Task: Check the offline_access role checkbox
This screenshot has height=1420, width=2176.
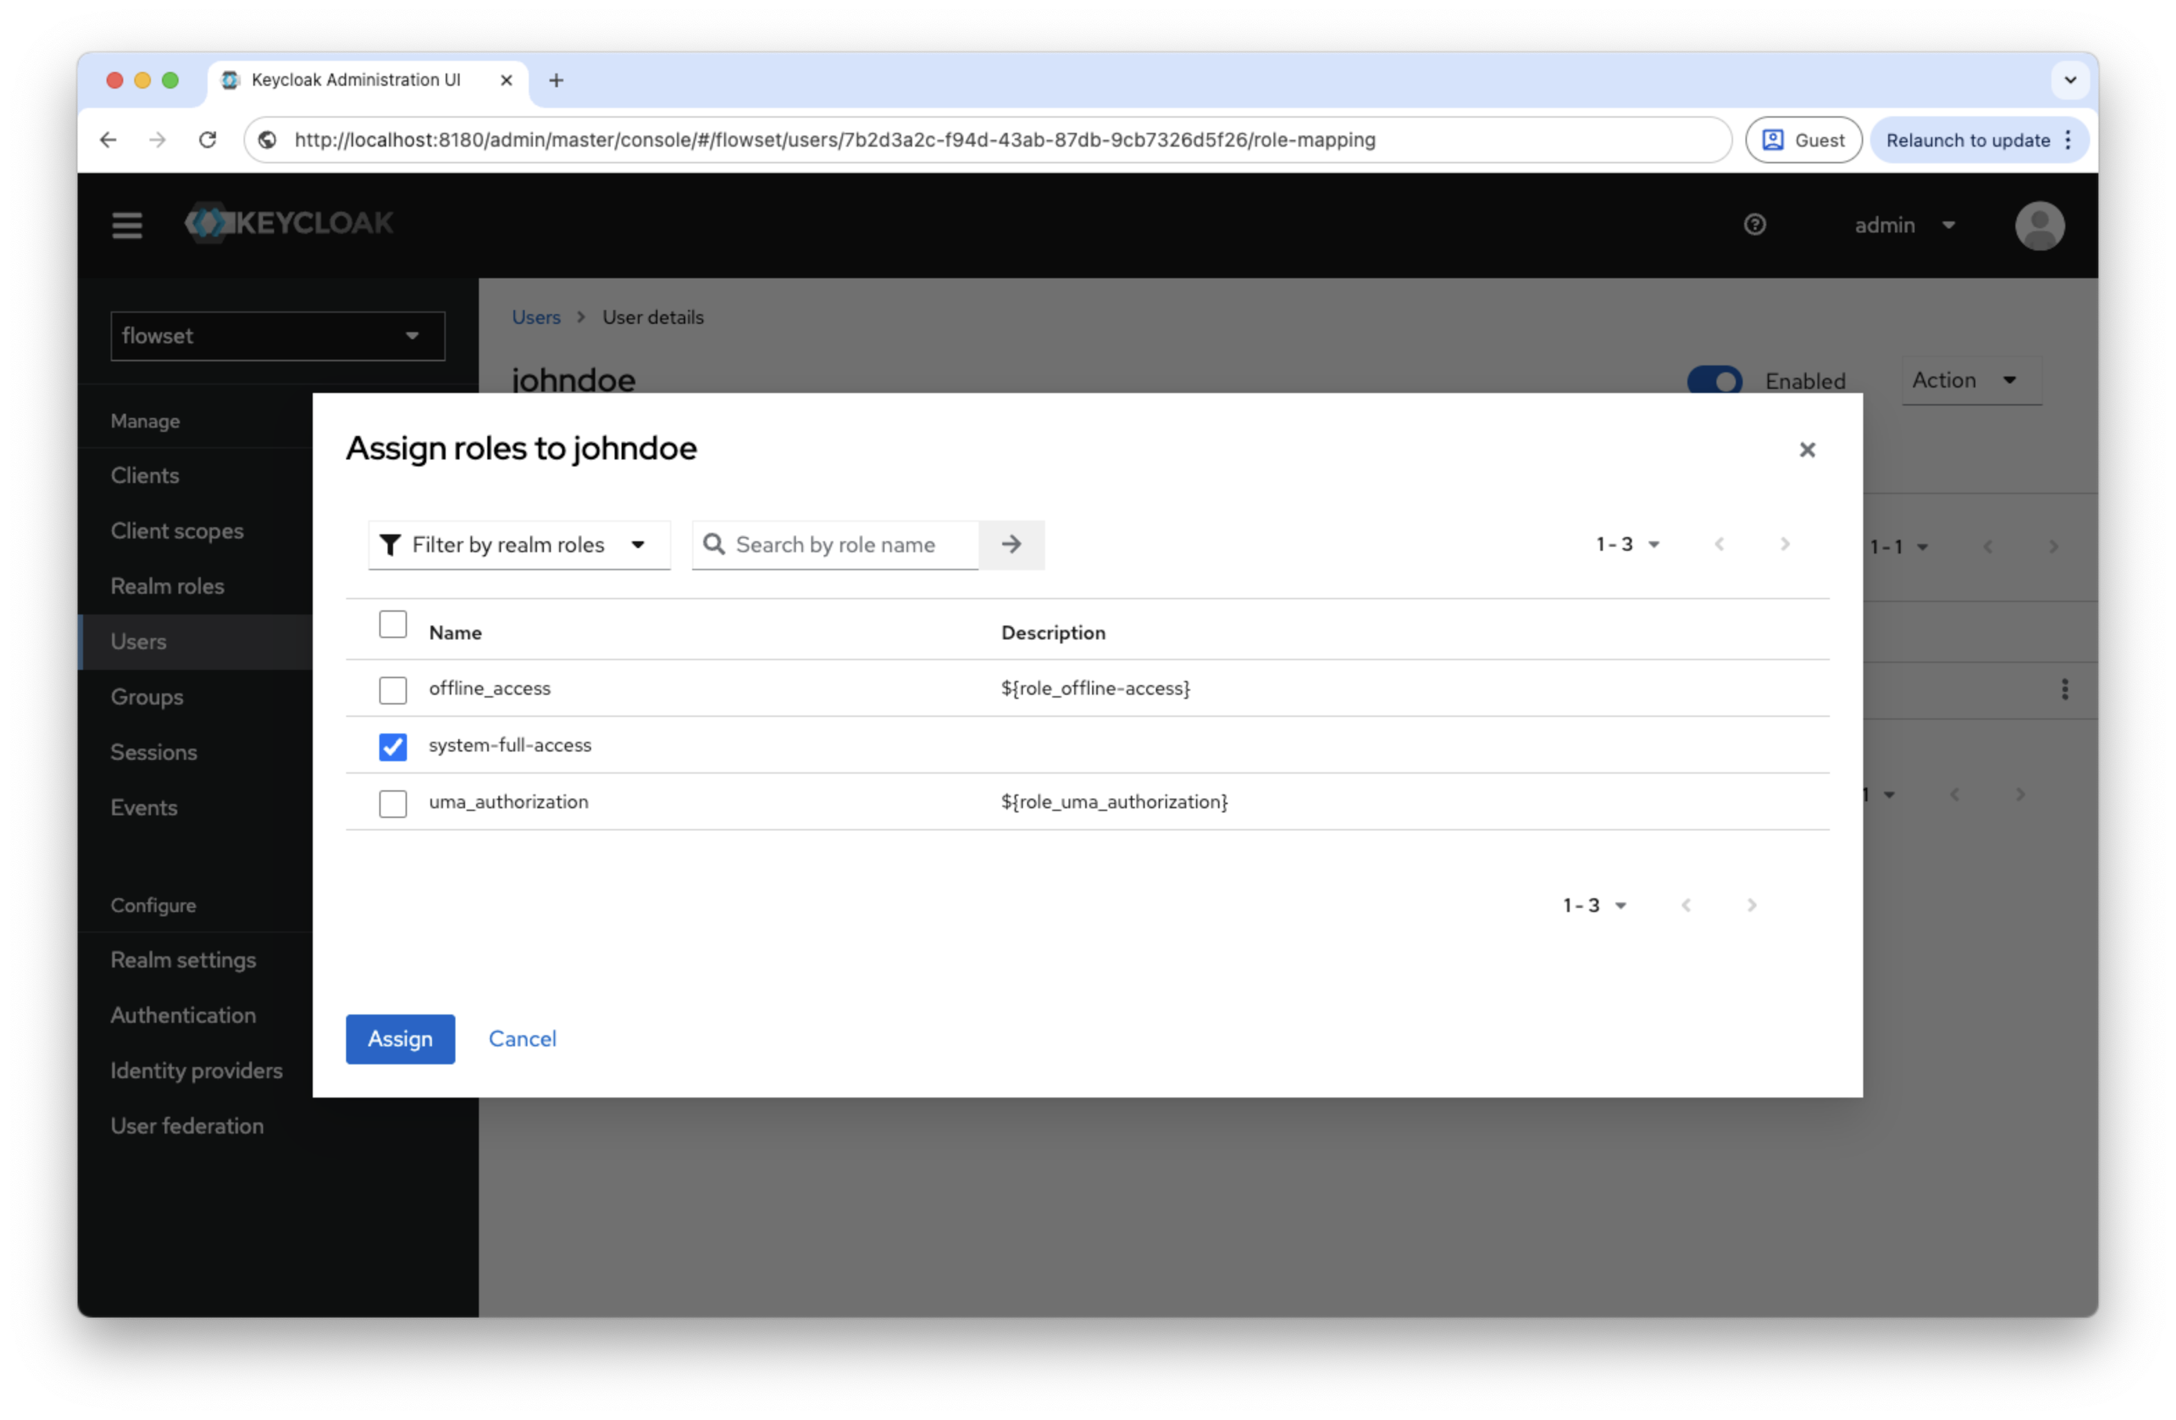Action: [393, 691]
